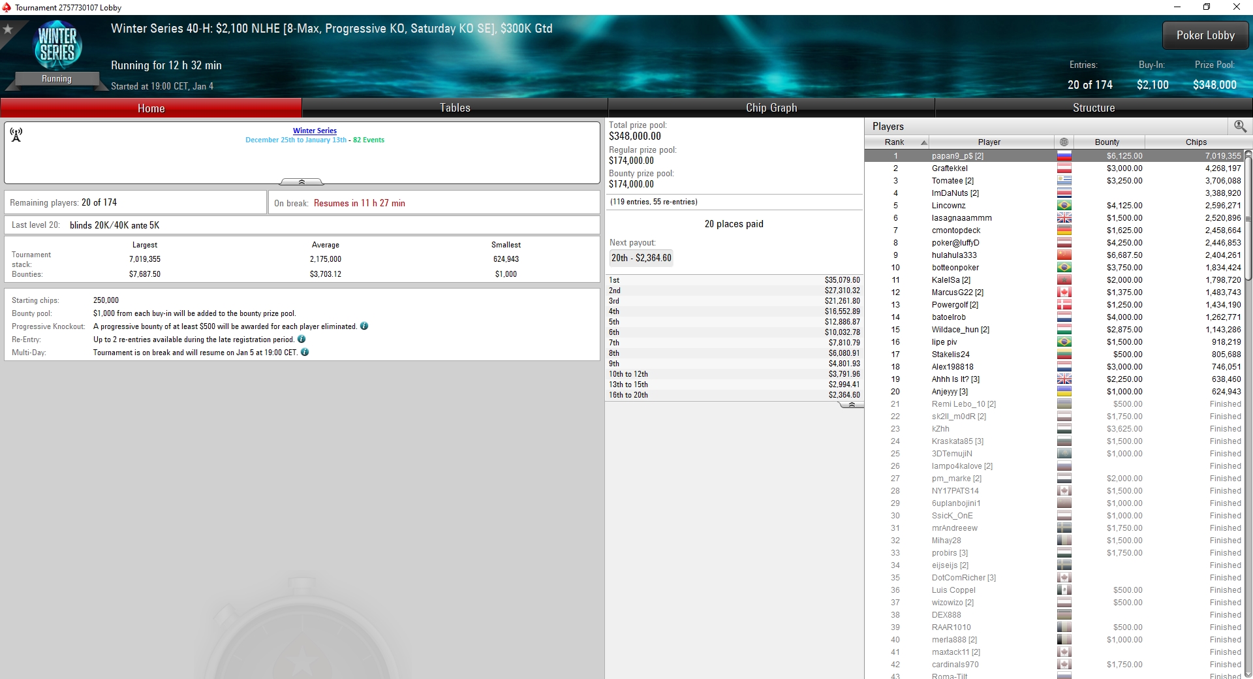Click the 16th to 20th payout row
Screen dimensions: 1253x679
point(734,395)
